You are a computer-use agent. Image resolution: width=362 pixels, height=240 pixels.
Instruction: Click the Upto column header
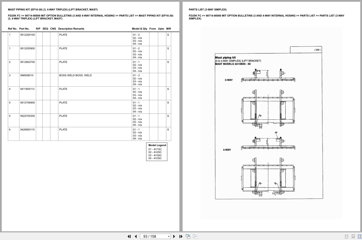(161, 29)
